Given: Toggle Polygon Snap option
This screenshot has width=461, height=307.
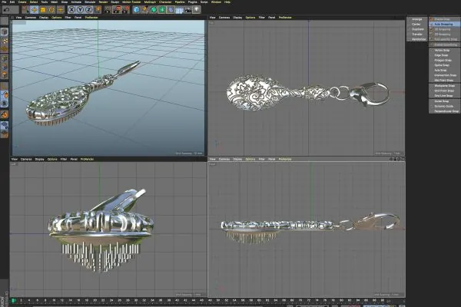Looking at the screenshot, I should (x=444, y=60).
